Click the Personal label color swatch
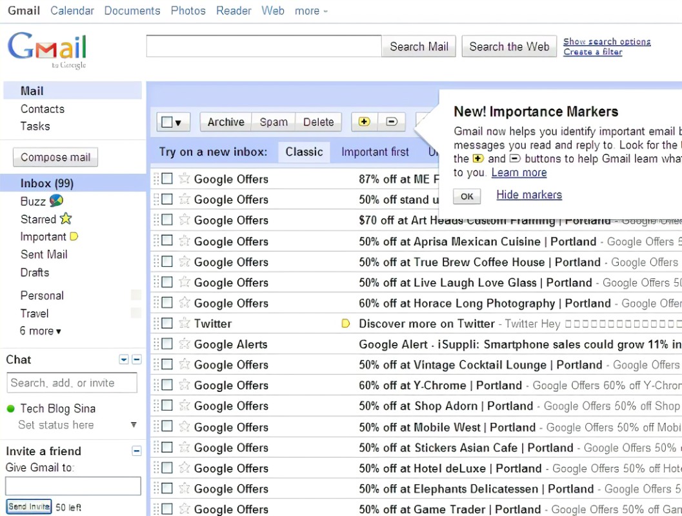Screen dimensions: 682x516 click(135, 295)
